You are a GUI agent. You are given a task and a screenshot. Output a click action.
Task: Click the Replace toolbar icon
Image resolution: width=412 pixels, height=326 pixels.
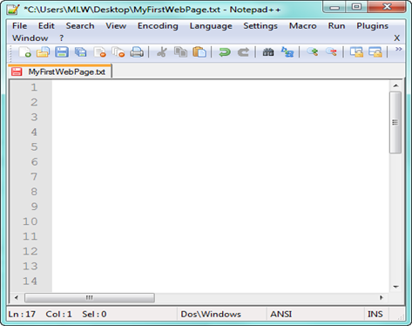[x=287, y=52]
